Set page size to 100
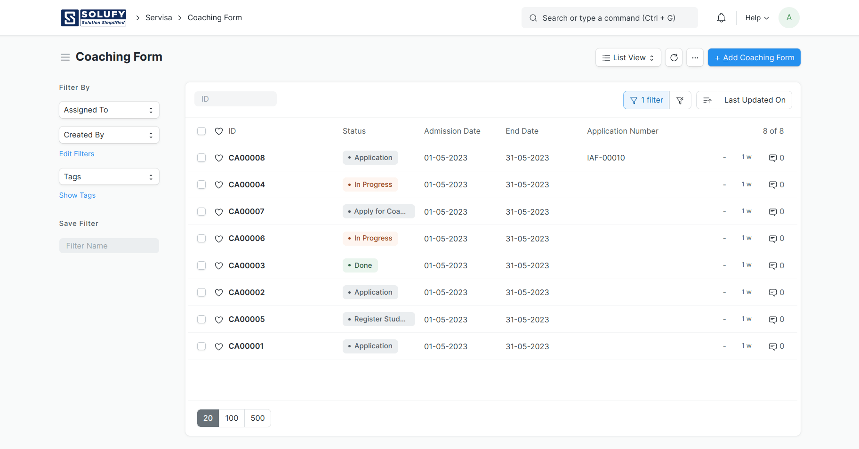The image size is (859, 449). (232, 418)
